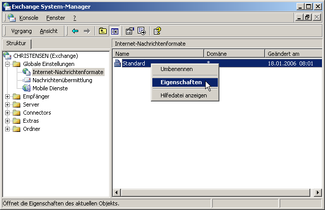The width and height of the screenshot is (325, 210).
Task: Select Globale Einstellungen tree label
Action: point(49,64)
